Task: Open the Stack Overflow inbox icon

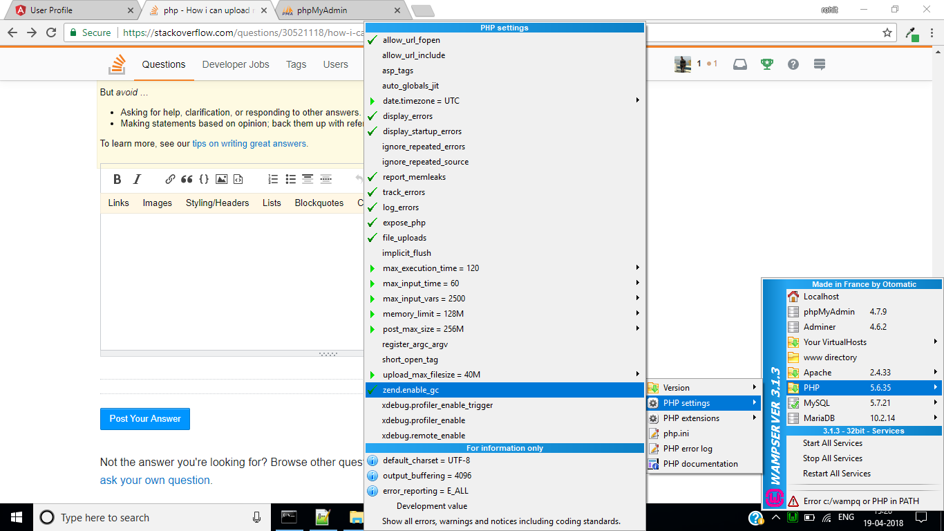Action: tap(740, 64)
